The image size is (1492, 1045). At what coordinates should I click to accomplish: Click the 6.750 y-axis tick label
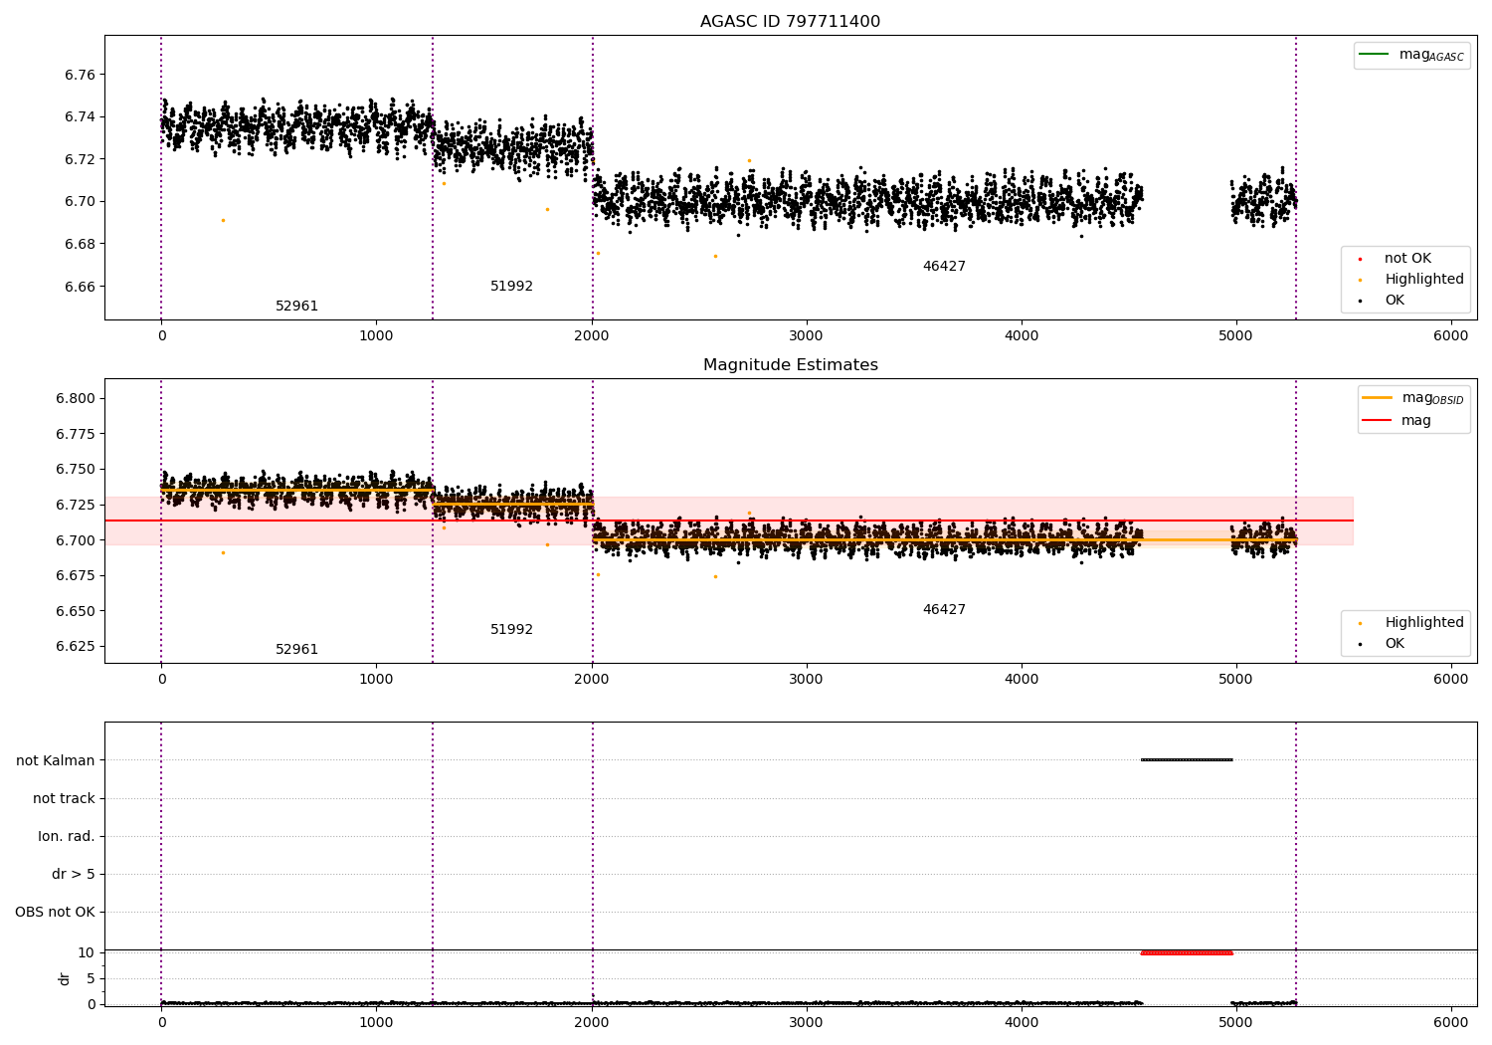tap(76, 469)
